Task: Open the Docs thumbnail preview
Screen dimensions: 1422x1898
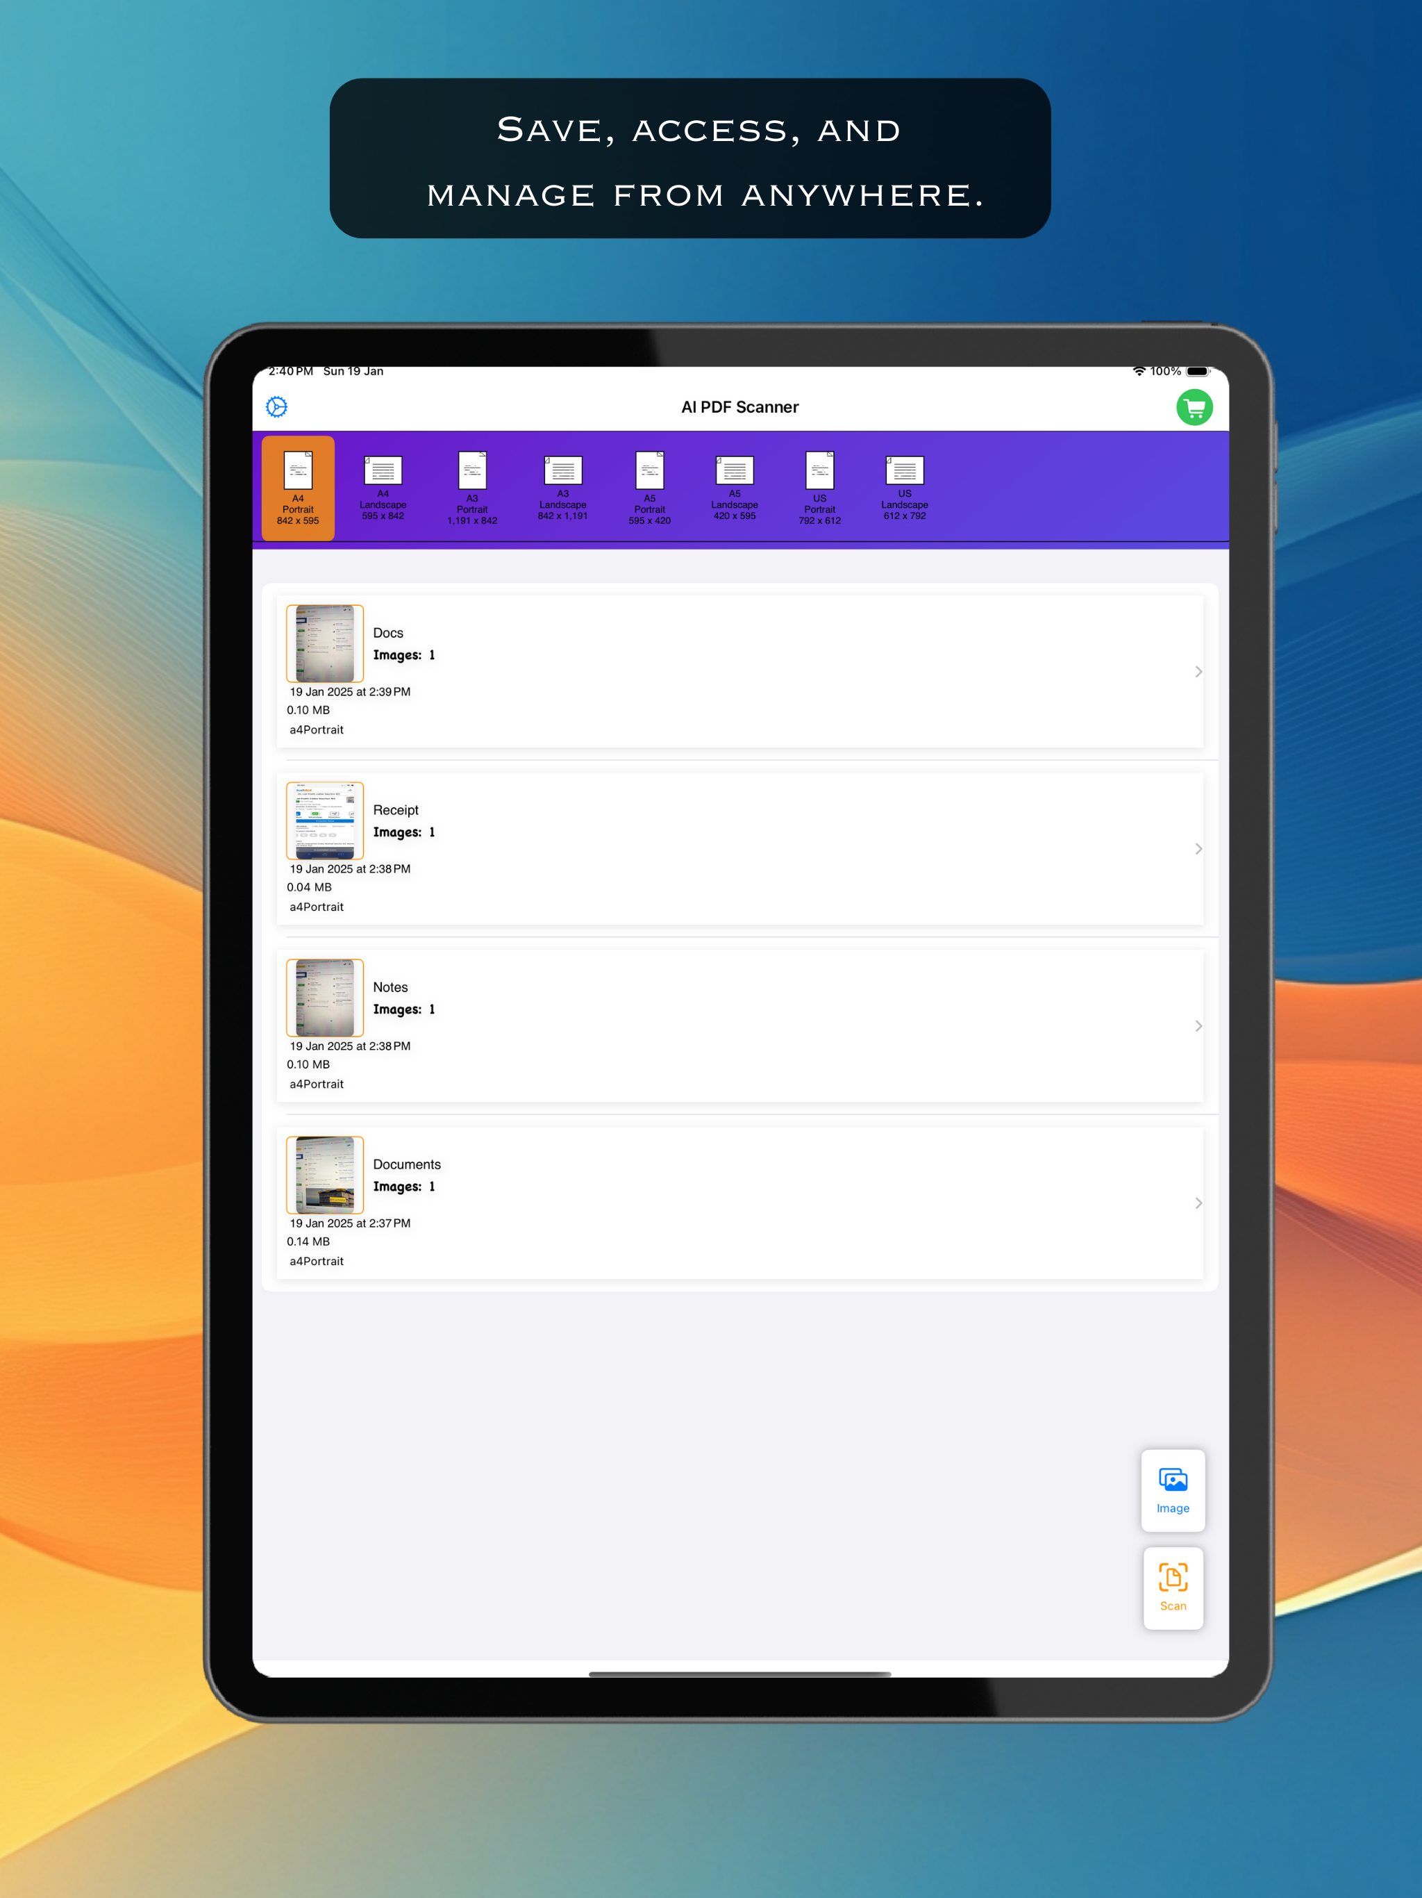Action: click(324, 643)
